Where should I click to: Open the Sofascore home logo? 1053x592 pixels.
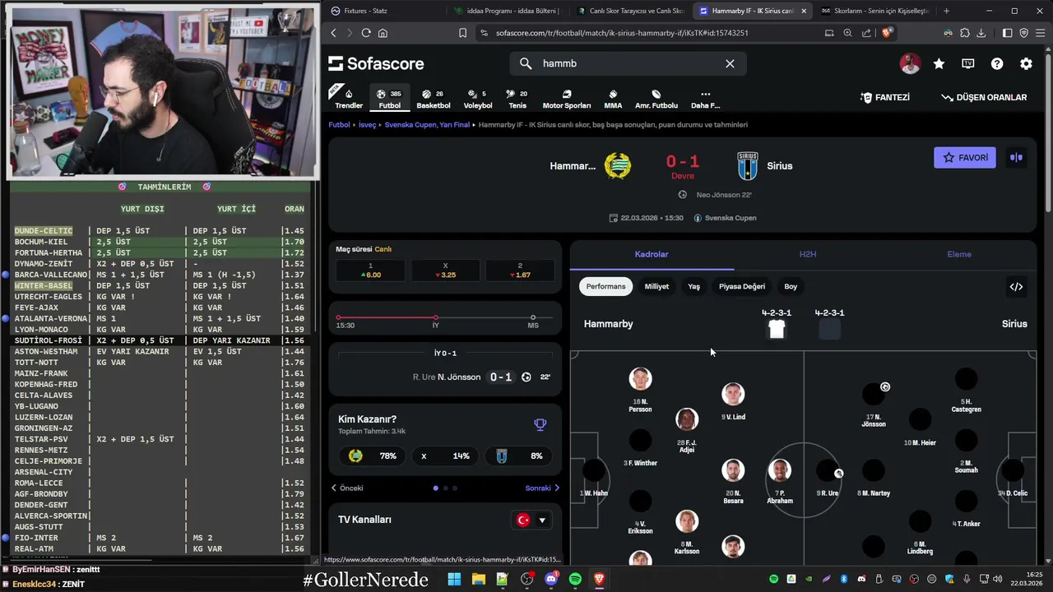tap(376, 63)
